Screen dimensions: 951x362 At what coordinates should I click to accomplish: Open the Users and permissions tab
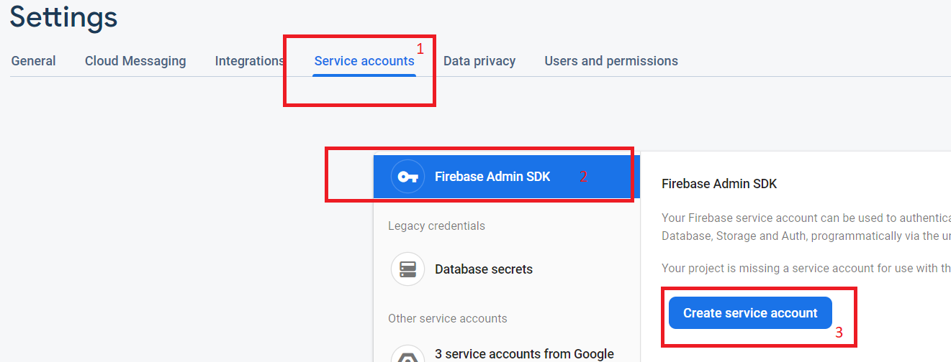tap(611, 61)
